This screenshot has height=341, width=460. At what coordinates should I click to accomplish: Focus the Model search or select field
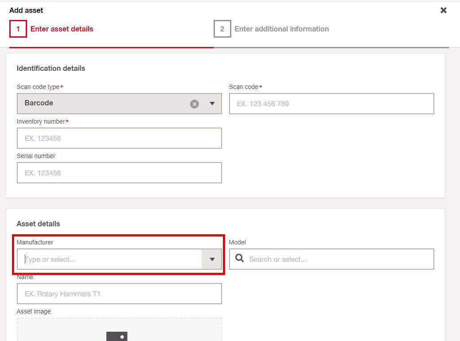[337, 260]
